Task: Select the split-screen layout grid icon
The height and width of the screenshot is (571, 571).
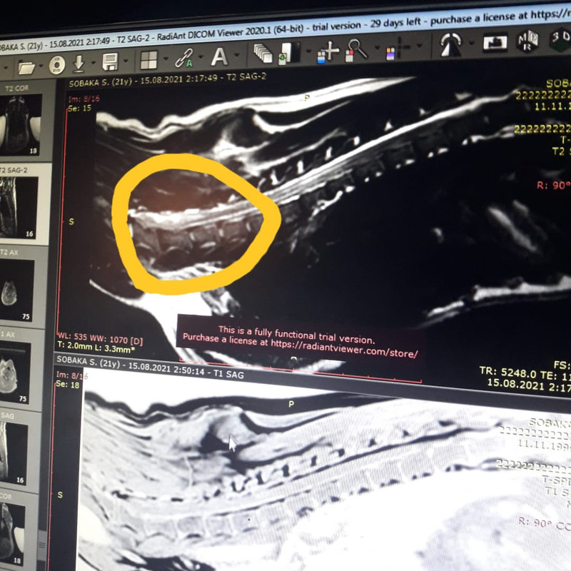Action: 148,60
